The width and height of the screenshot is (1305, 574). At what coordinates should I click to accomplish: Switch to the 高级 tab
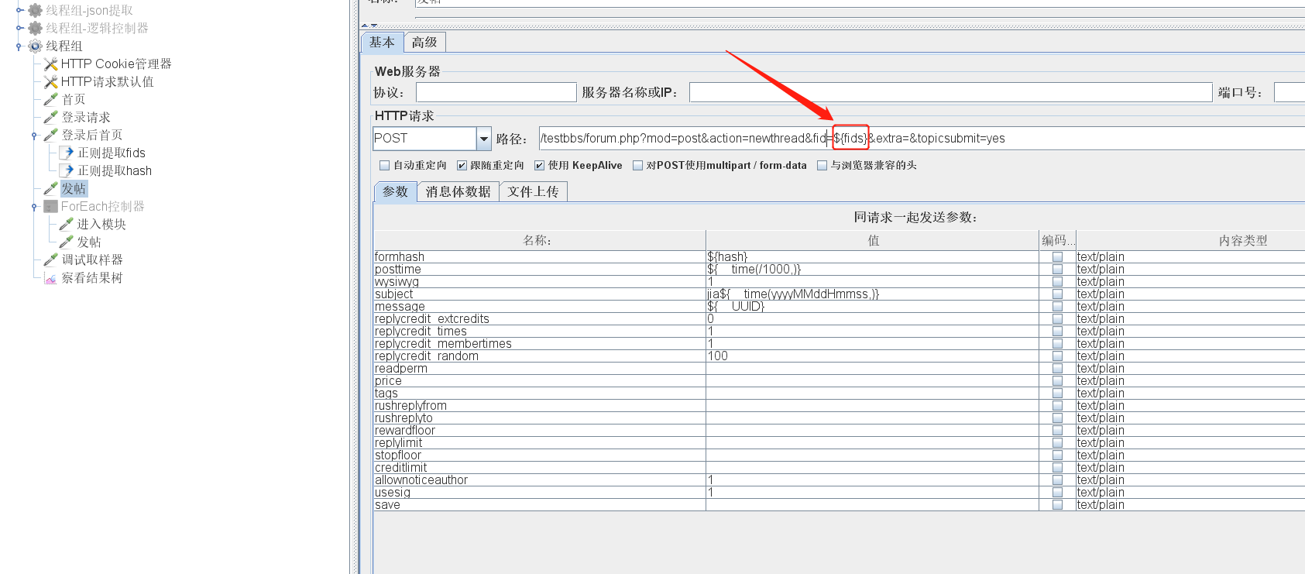coord(424,43)
